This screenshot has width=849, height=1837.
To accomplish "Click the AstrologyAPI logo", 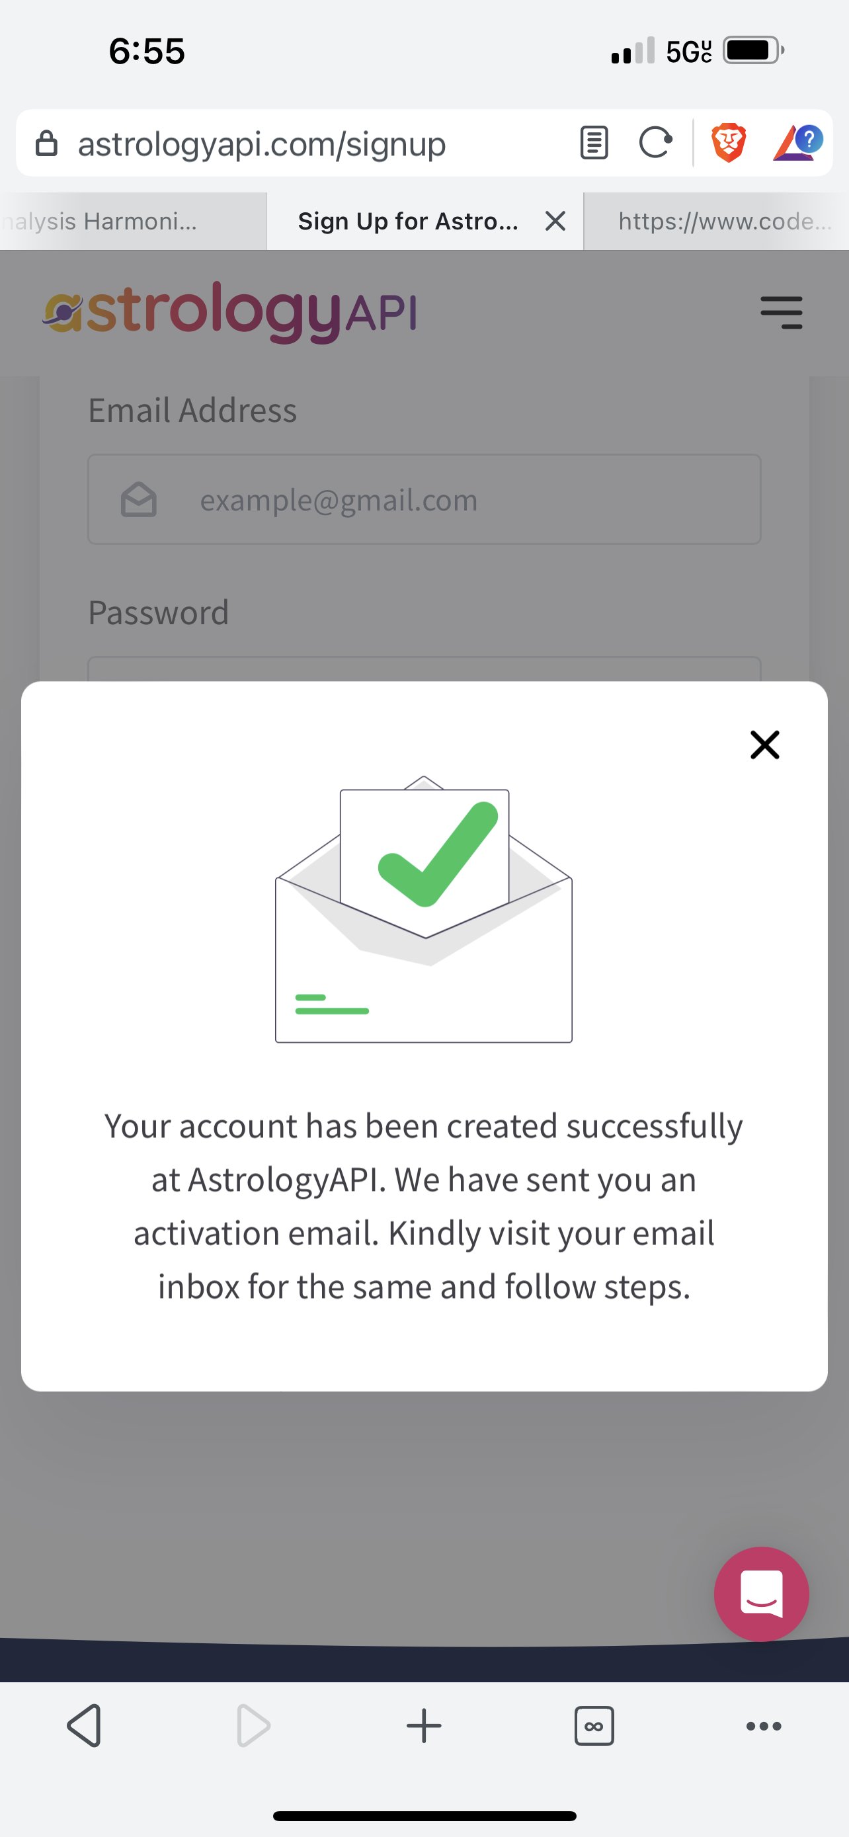I will [x=229, y=312].
